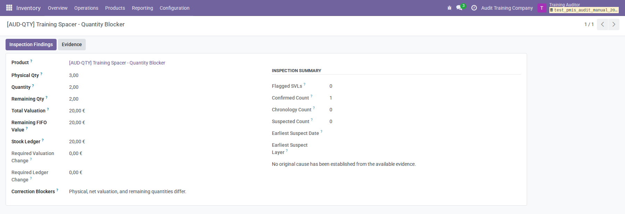Click the Inventory app title

point(28,8)
